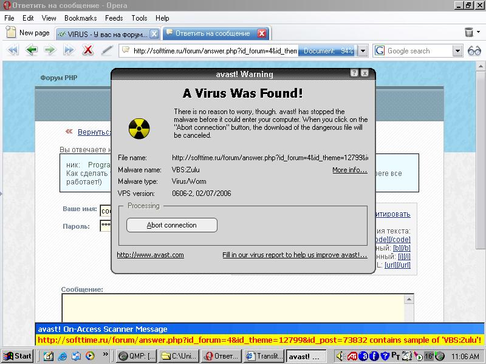Click the Start button
486x364 pixels.
(x=18, y=356)
